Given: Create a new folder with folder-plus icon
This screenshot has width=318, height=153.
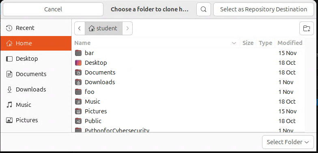Looking at the screenshot, I should [x=307, y=28].
